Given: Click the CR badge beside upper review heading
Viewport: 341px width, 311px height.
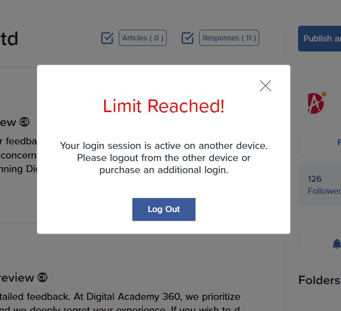Looking at the screenshot, I should click(x=24, y=122).
